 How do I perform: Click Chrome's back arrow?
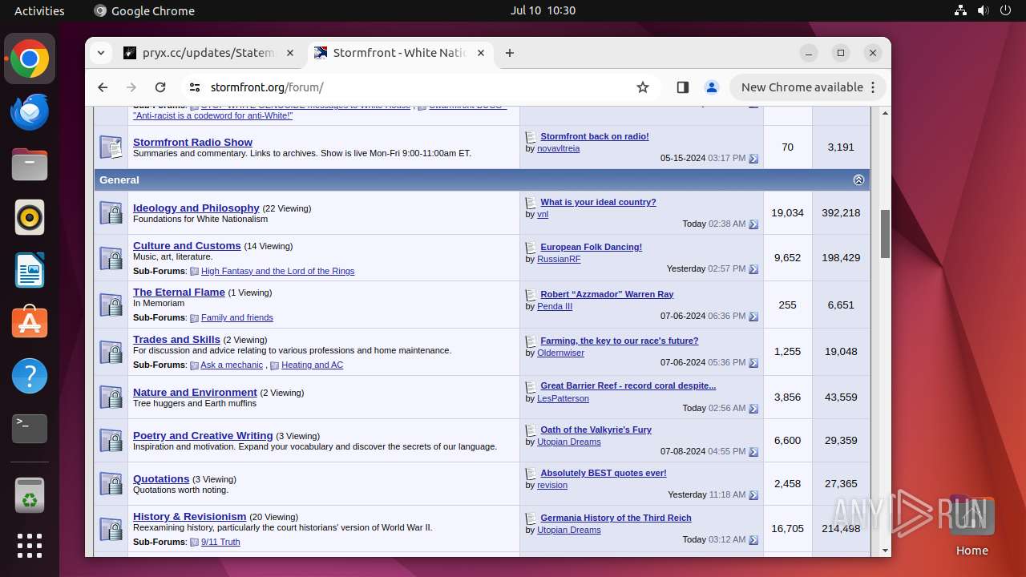(103, 87)
